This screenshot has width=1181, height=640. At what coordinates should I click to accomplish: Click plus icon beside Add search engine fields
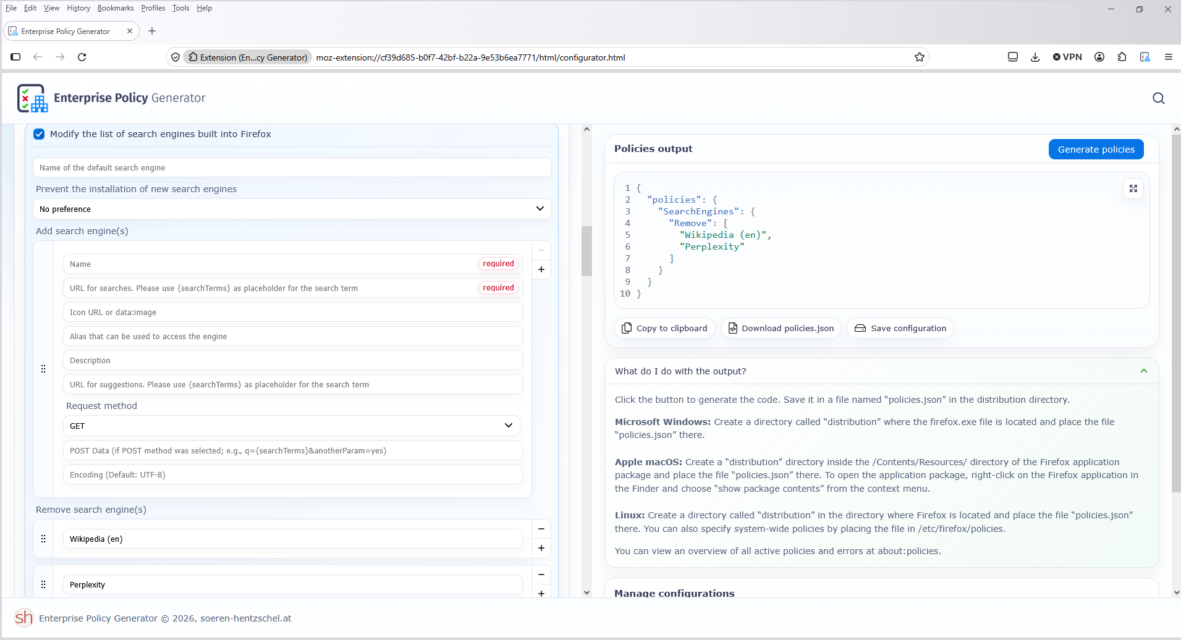click(x=541, y=269)
